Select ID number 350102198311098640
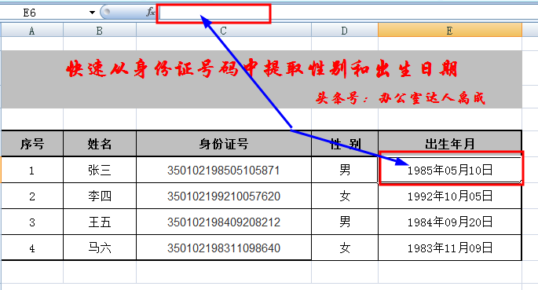Viewport: 538px width, 290px height. tap(224, 248)
